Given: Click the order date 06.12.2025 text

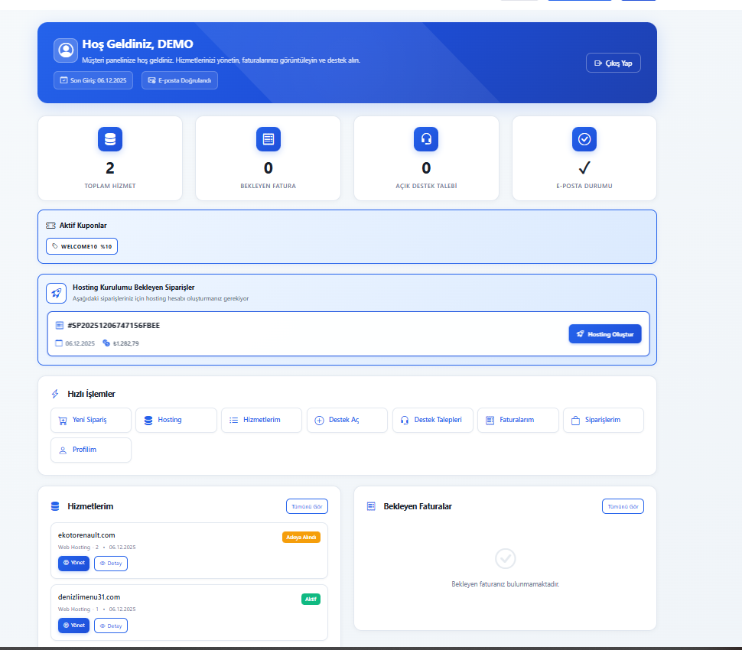Looking at the screenshot, I should click(x=80, y=343).
